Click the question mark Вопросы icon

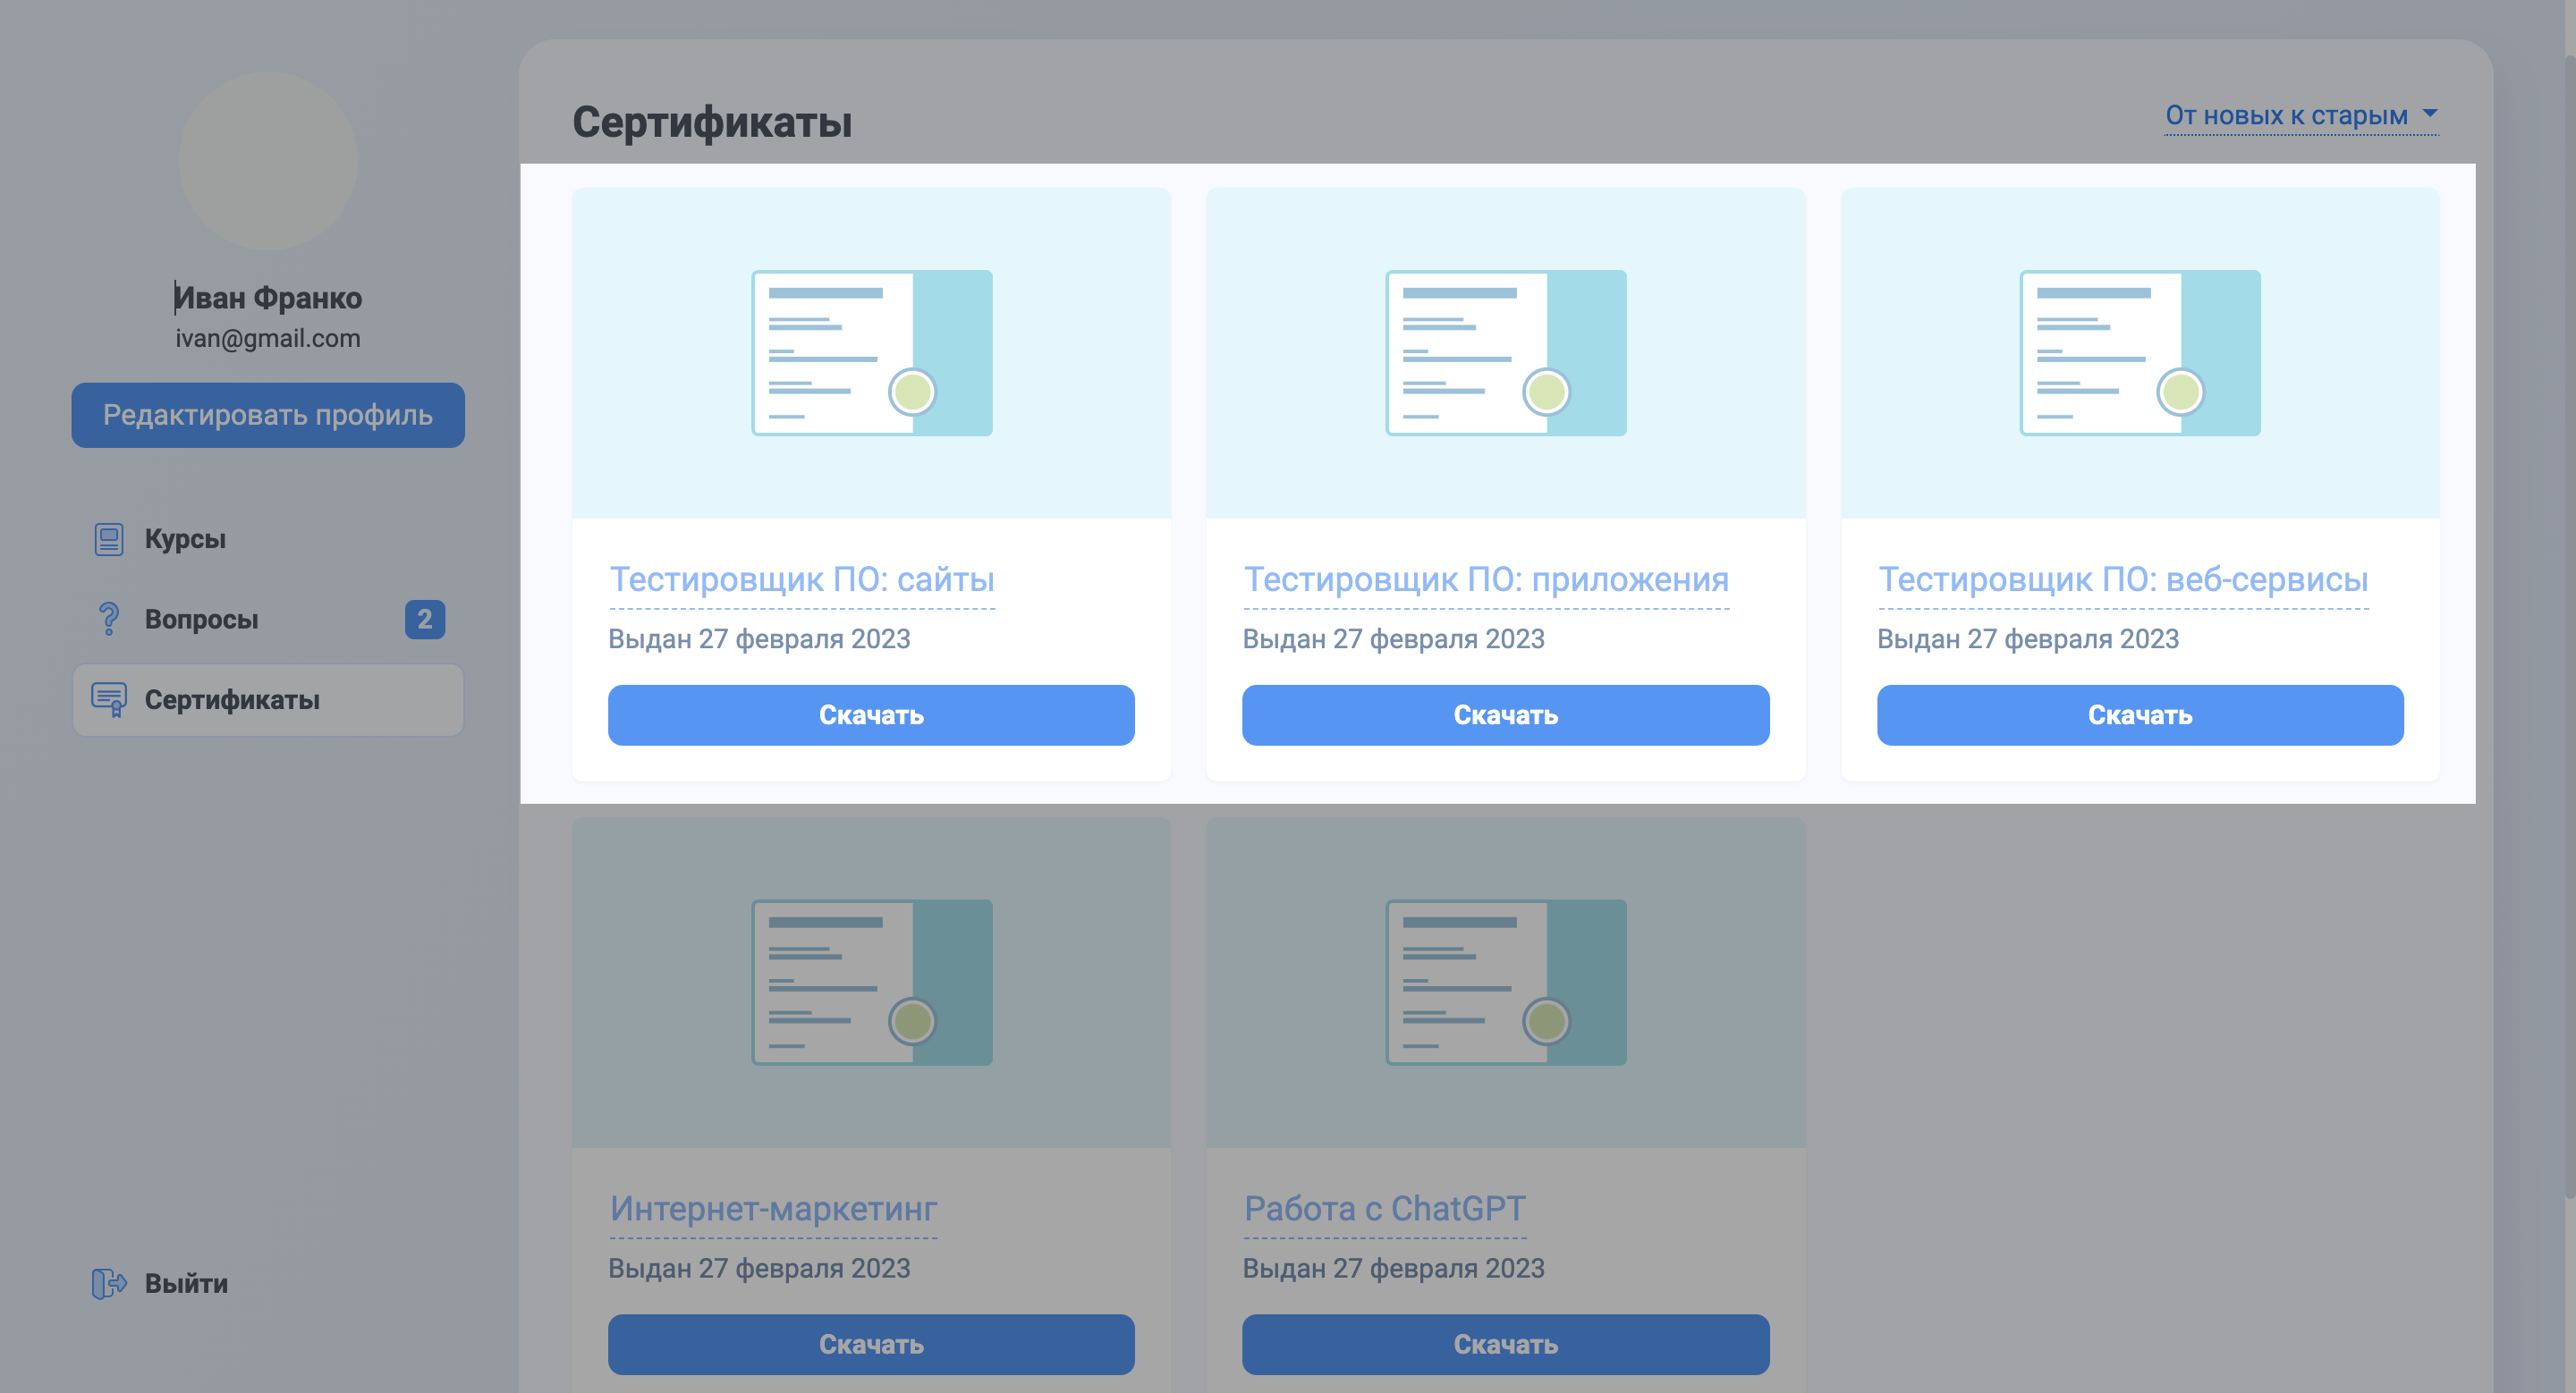[108, 619]
